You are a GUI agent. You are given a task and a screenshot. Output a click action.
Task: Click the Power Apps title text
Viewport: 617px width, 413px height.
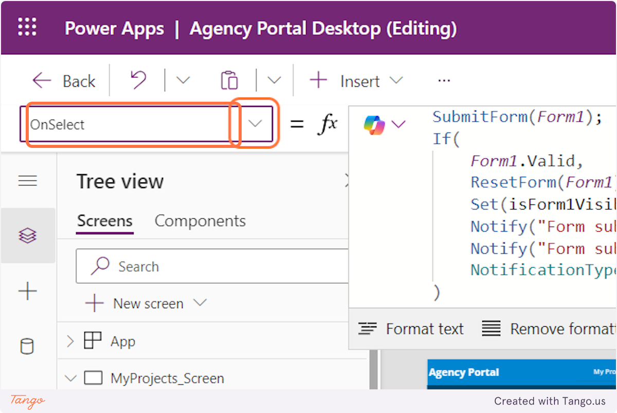pyautogui.click(x=114, y=29)
